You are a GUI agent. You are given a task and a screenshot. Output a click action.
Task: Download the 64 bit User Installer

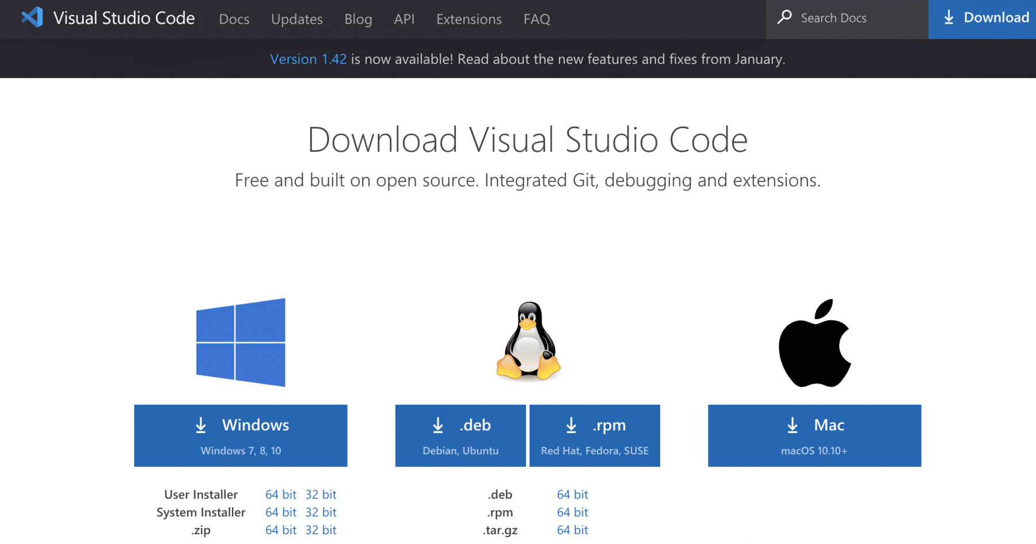tap(280, 494)
